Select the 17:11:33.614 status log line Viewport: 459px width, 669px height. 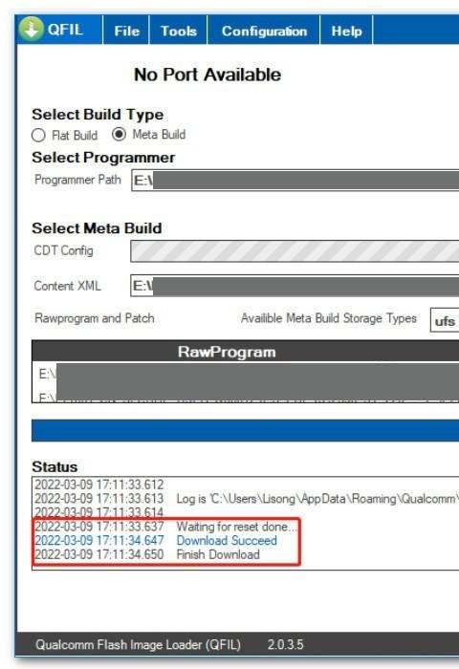coord(99,512)
